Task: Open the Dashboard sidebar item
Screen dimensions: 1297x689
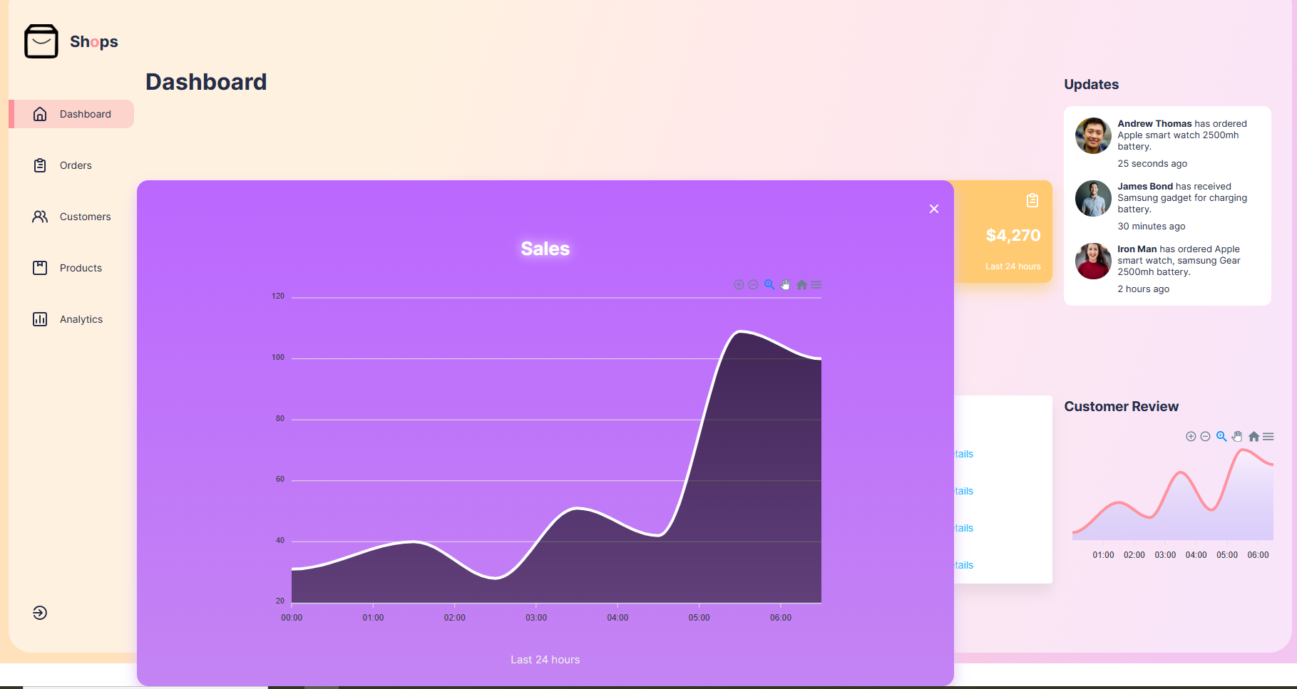Action: click(71, 114)
